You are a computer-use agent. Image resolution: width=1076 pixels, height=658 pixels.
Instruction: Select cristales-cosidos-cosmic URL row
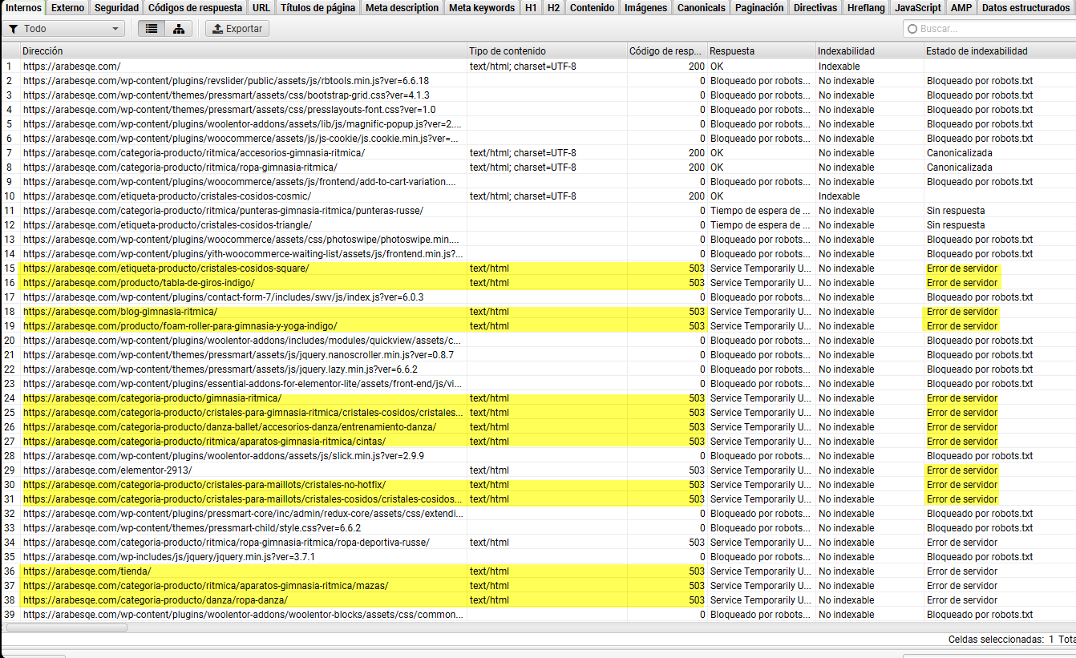167,196
